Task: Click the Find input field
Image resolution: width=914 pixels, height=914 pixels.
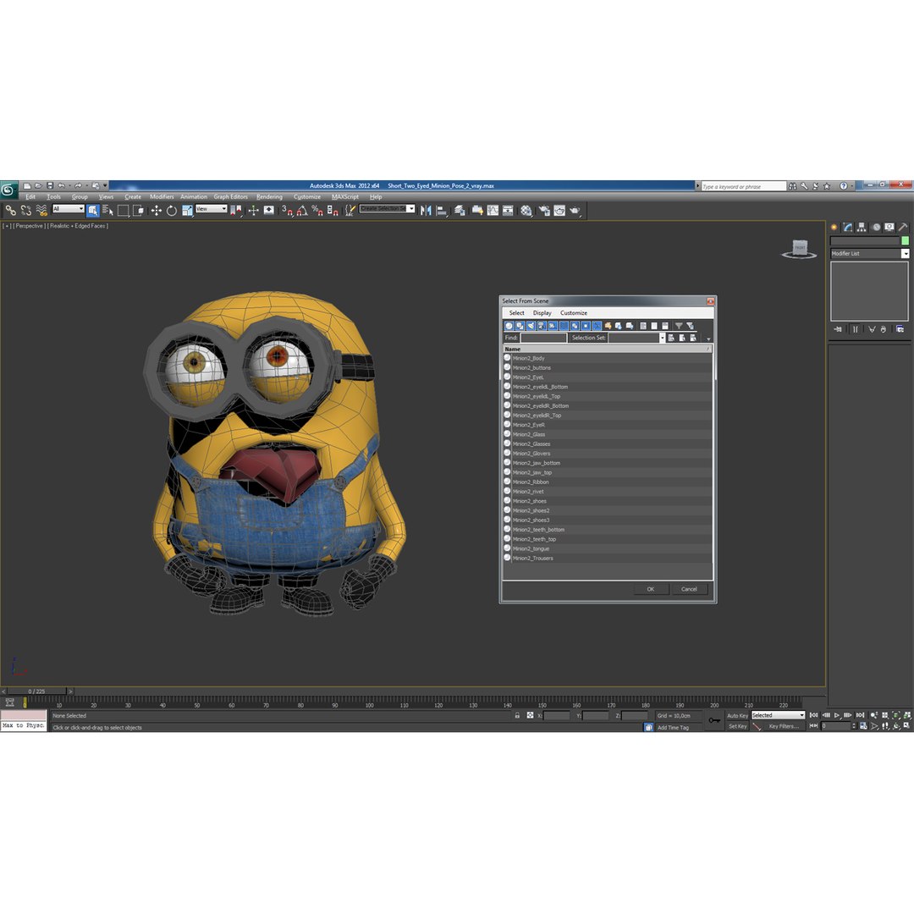Action: coord(543,338)
